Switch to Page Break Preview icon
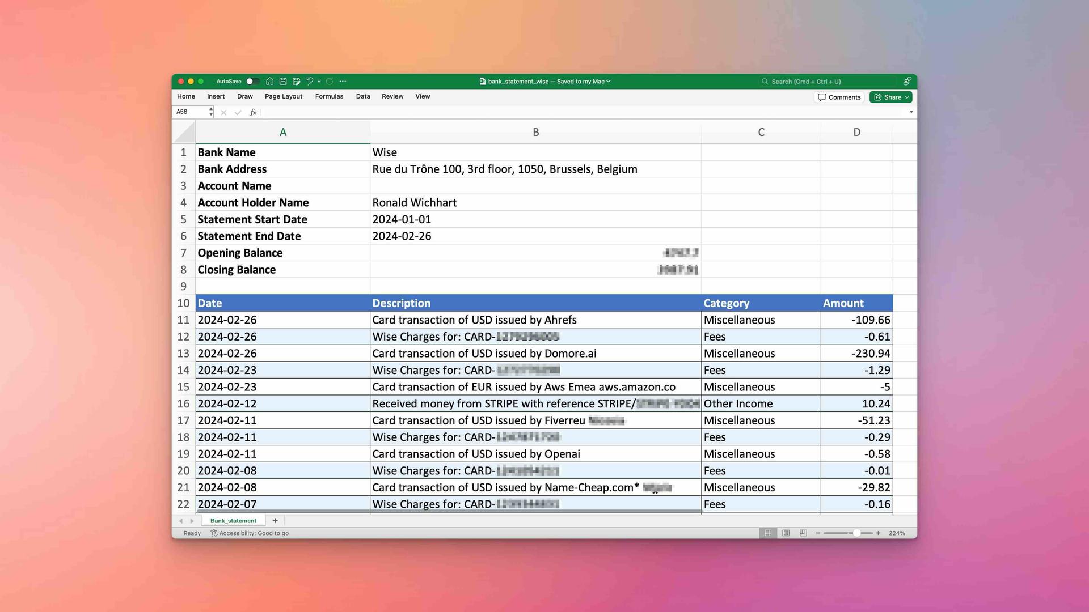This screenshot has height=612, width=1089. pos(803,533)
